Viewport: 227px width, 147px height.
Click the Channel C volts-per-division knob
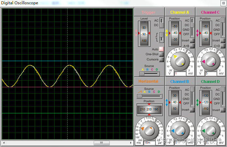pyautogui.click(x=211, y=61)
